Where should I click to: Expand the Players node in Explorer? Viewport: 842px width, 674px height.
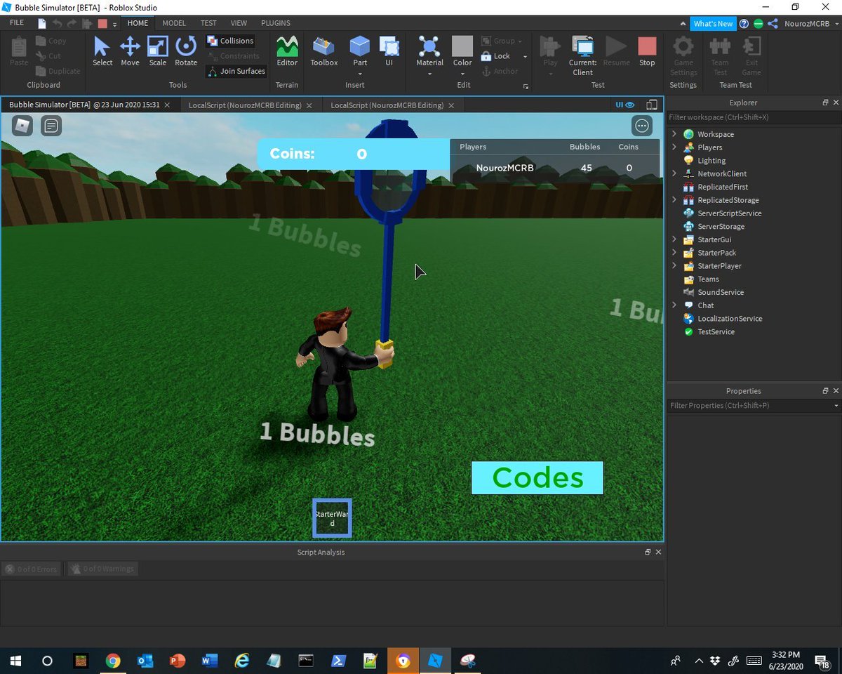(x=674, y=147)
